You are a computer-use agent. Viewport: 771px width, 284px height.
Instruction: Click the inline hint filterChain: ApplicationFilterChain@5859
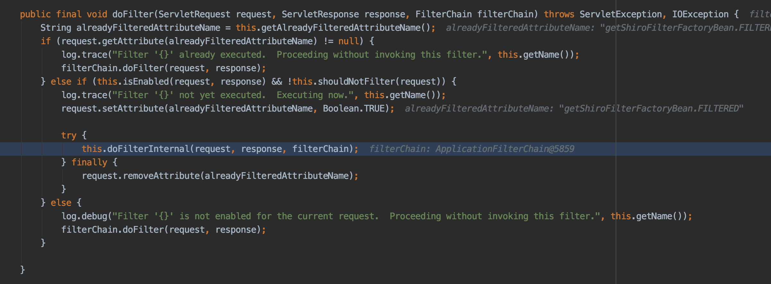(x=472, y=149)
